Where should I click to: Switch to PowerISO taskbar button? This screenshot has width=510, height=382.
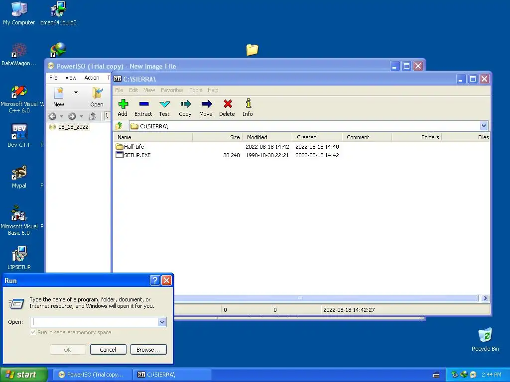[92, 375]
